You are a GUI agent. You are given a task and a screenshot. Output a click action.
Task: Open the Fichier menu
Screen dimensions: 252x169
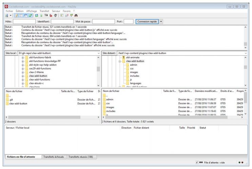coord(9,11)
